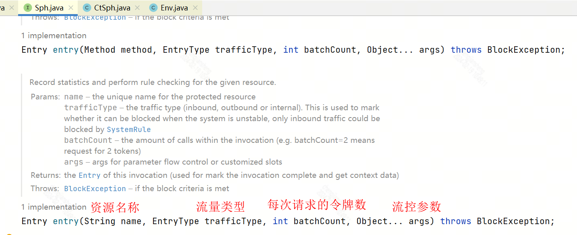Click the CtSph.java class file icon
This screenshot has width=577, height=235.
point(87,8)
